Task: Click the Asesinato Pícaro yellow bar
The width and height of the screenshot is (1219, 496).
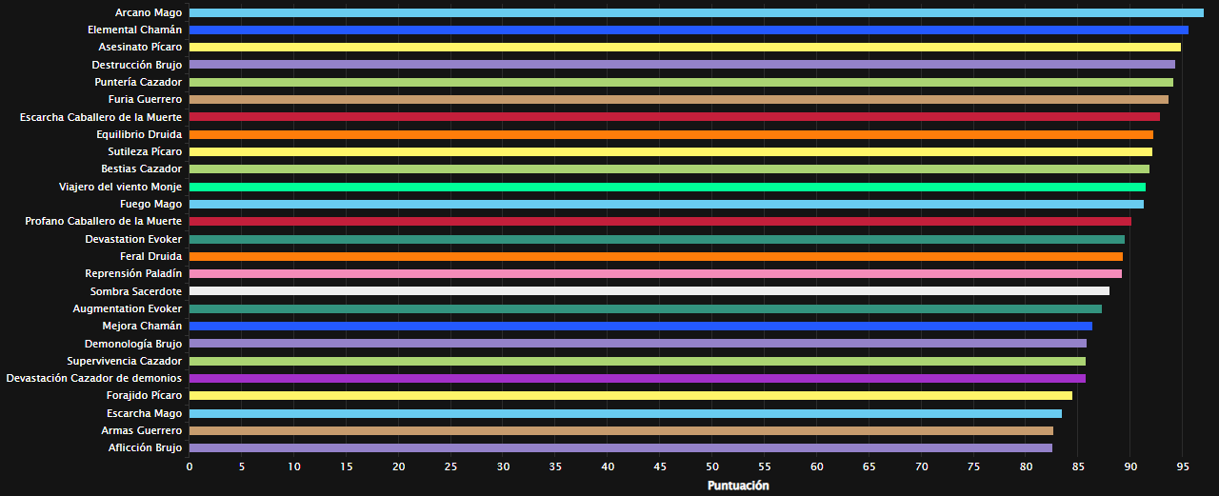Action: click(x=684, y=48)
